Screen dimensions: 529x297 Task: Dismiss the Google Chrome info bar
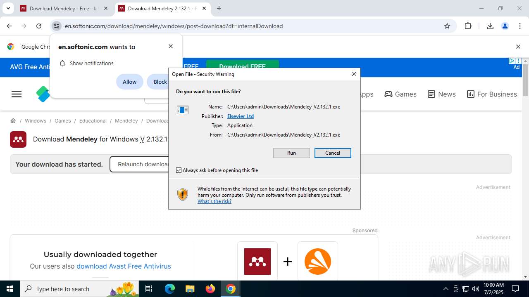pyautogui.click(x=518, y=47)
